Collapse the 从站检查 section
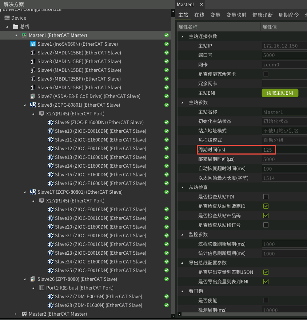Viewport: 307px width, 320px height. (182, 187)
